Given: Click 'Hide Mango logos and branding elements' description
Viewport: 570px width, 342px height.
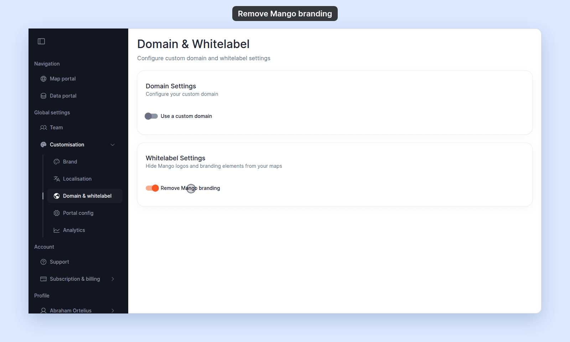Looking at the screenshot, I should click(214, 166).
